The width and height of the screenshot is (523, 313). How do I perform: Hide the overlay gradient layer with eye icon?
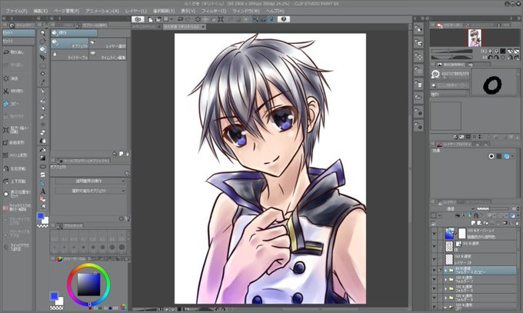[434, 234]
